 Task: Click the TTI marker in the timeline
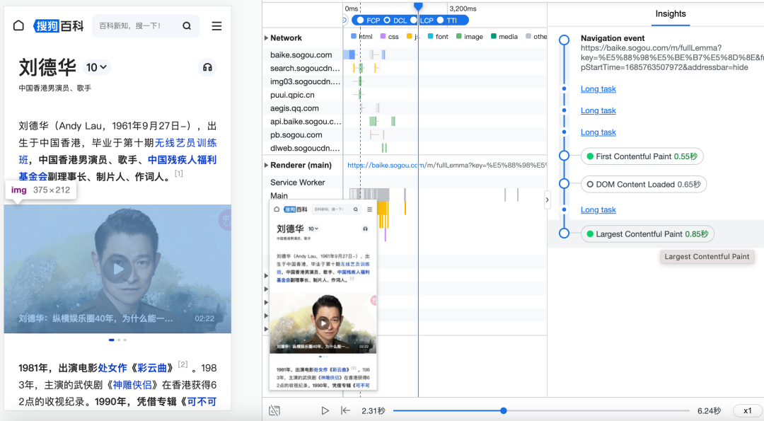coord(448,21)
